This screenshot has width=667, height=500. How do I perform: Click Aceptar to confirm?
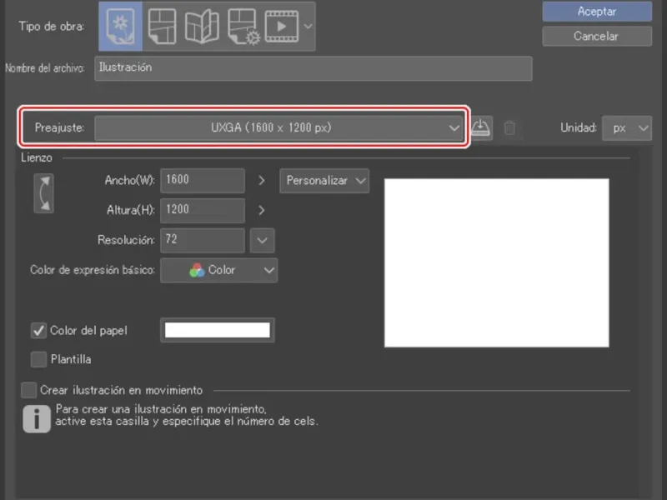pyautogui.click(x=597, y=12)
